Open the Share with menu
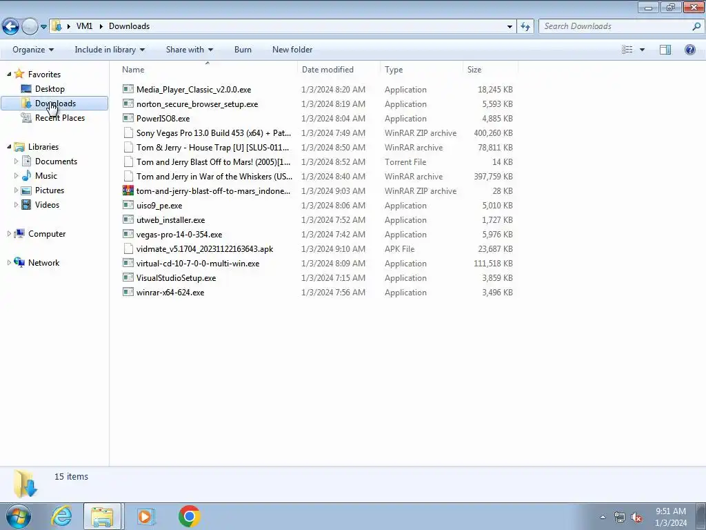The image size is (706, 530). point(189,50)
